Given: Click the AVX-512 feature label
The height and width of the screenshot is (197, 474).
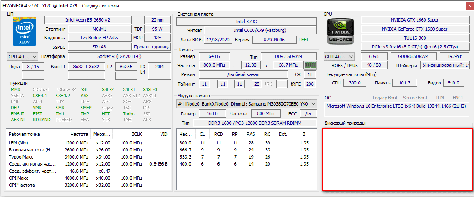Looking at the screenshot, I should click(x=132, y=96).
